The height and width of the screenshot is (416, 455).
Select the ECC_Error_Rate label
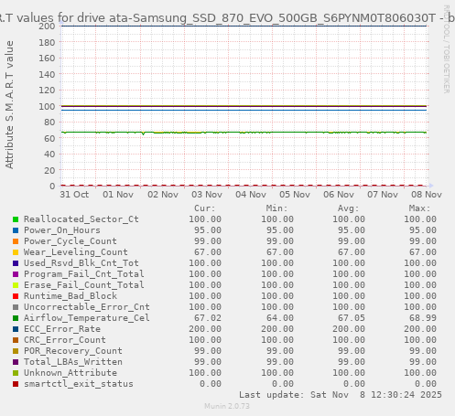pos(62,329)
